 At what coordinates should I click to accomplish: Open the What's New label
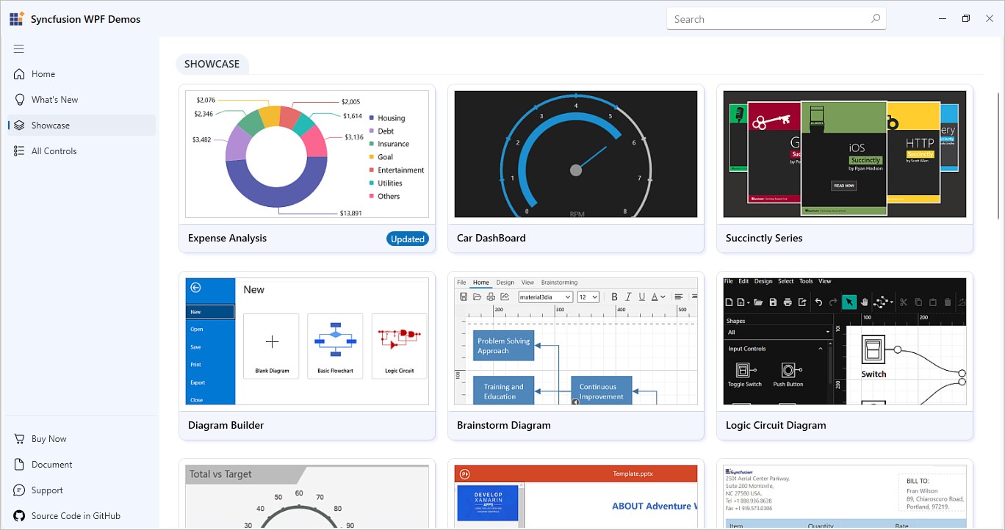55,100
